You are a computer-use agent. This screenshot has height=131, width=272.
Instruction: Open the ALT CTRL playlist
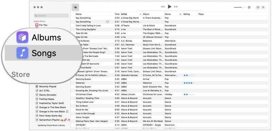coord(45,91)
